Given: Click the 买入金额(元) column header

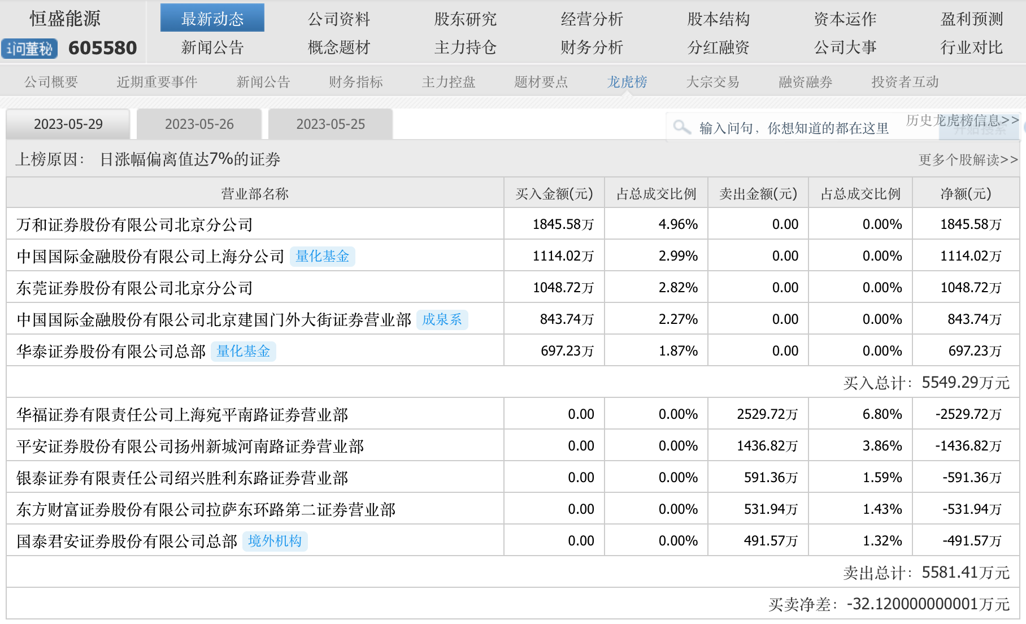Looking at the screenshot, I should tap(554, 194).
